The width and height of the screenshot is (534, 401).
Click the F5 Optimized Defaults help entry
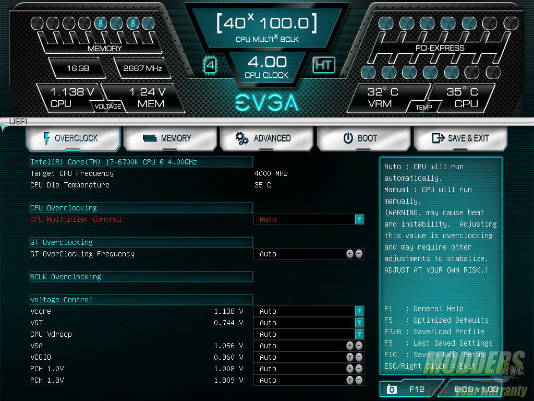pos(436,320)
